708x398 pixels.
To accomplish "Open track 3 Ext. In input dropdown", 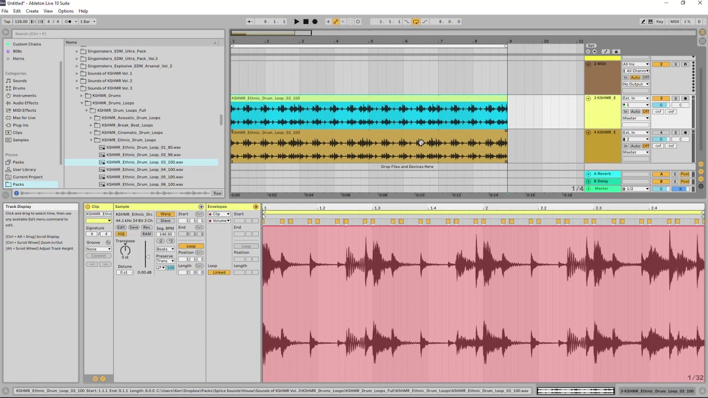I will click(636, 98).
